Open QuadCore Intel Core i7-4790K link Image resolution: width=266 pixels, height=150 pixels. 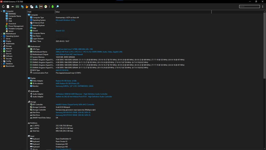(x=74, y=49)
